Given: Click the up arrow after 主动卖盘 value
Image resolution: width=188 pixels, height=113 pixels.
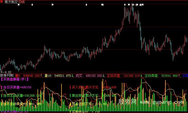Looking at the screenshot, I should pos(179,76).
